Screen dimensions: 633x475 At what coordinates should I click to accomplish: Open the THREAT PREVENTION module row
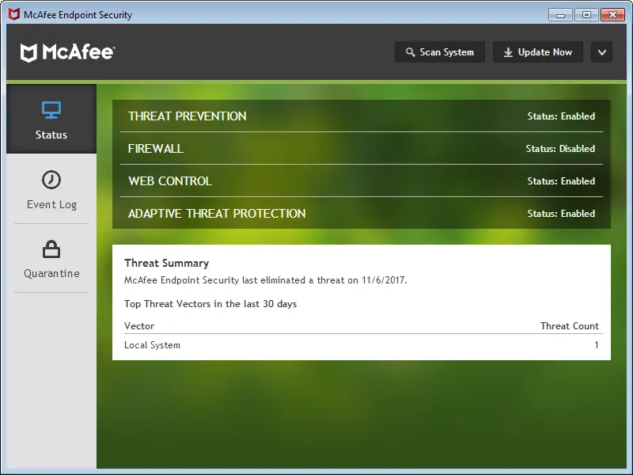[x=362, y=116]
